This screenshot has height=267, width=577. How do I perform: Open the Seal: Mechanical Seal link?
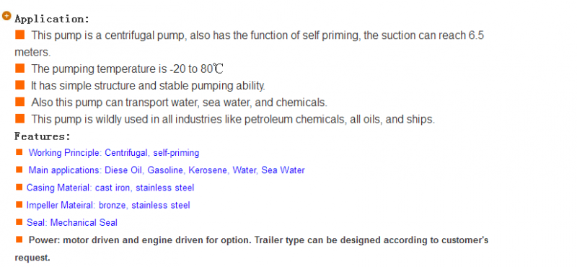point(72,222)
